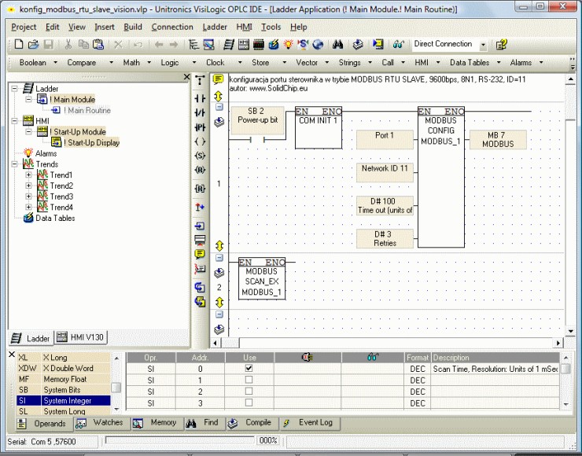Click the Data Tables toolbar button
This screenshot has height=456, width=582.
click(470, 62)
